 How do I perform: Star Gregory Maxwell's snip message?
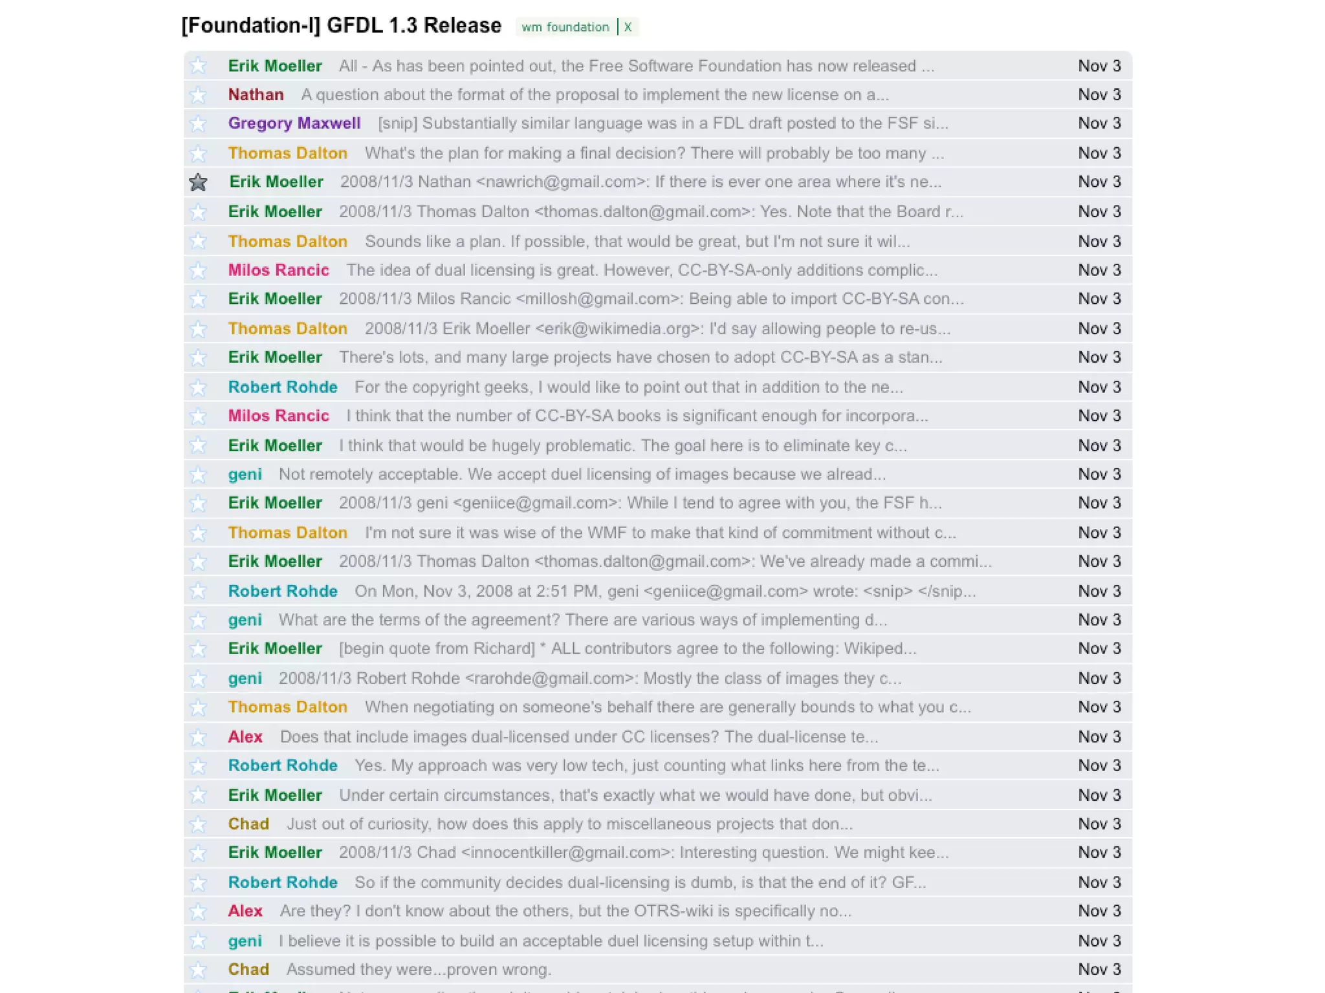click(198, 123)
